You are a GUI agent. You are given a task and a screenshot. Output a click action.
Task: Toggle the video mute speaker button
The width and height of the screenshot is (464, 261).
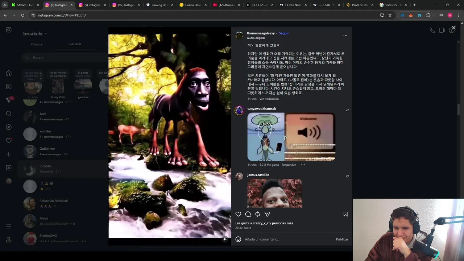[225, 239]
